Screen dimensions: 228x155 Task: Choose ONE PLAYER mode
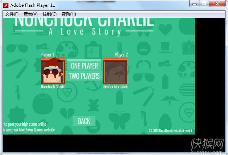tap(84, 66)
